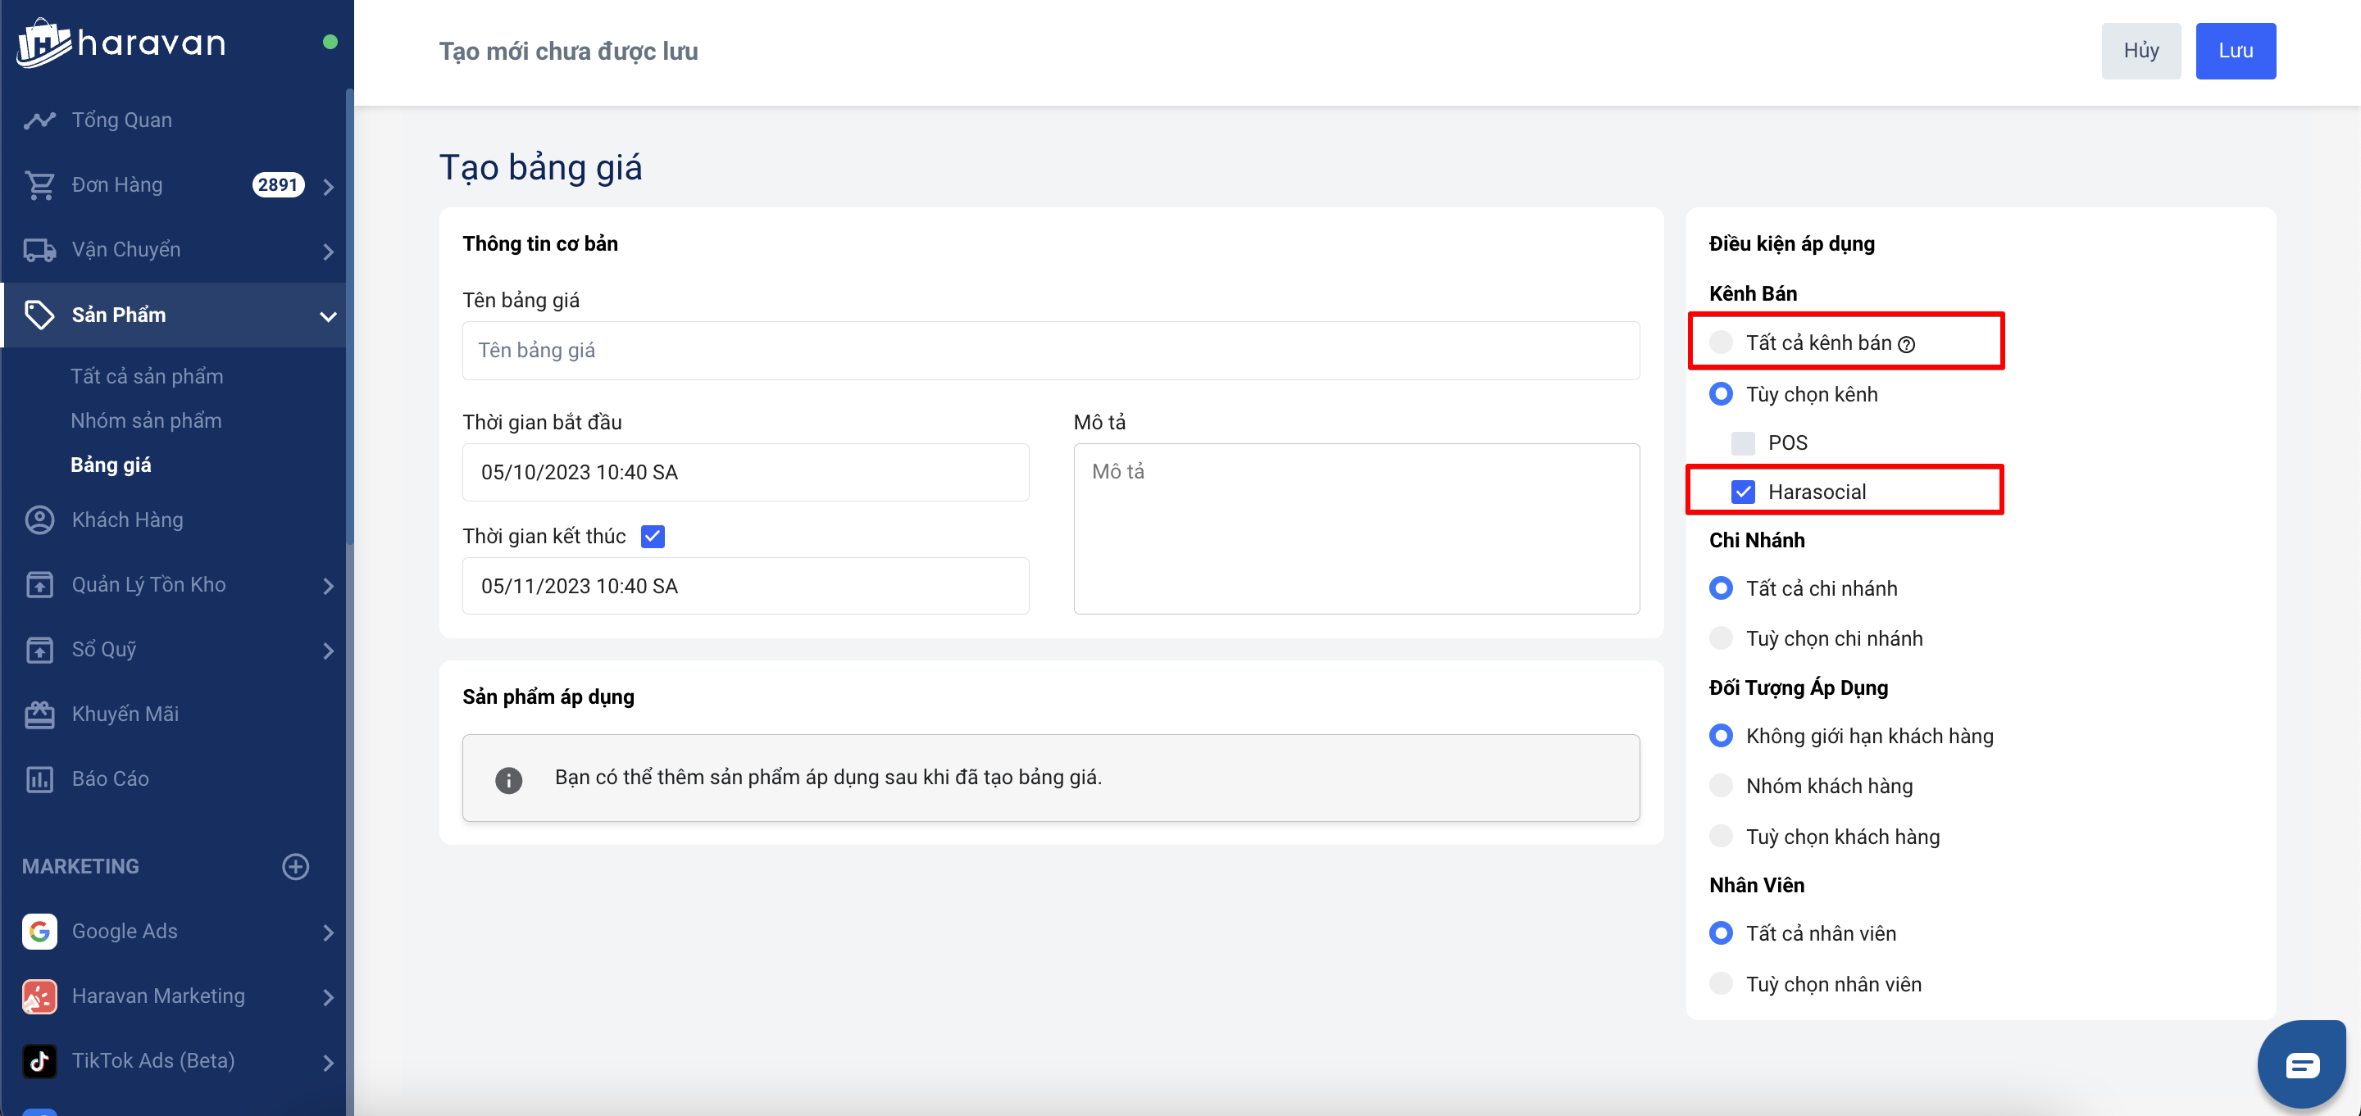
Task: Click the Khuyến Mãi gift icon
Action: click(x=39, y=714)
